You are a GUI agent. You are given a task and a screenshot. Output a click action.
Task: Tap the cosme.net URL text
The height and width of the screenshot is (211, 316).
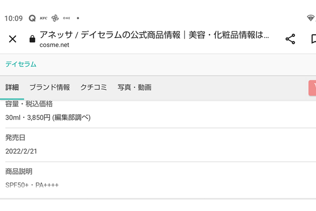pyautogui.click(x=54, y=45)
